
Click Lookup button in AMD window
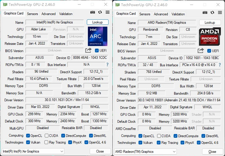210,22
